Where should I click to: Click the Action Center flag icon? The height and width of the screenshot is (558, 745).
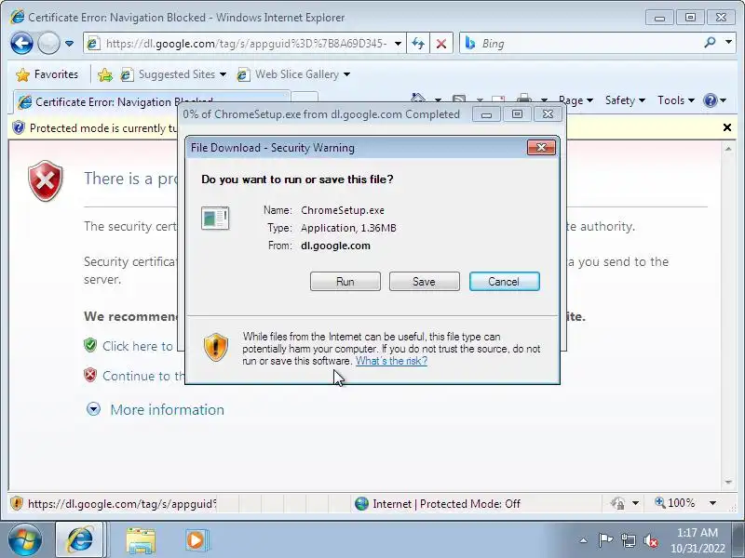[605, 540]
